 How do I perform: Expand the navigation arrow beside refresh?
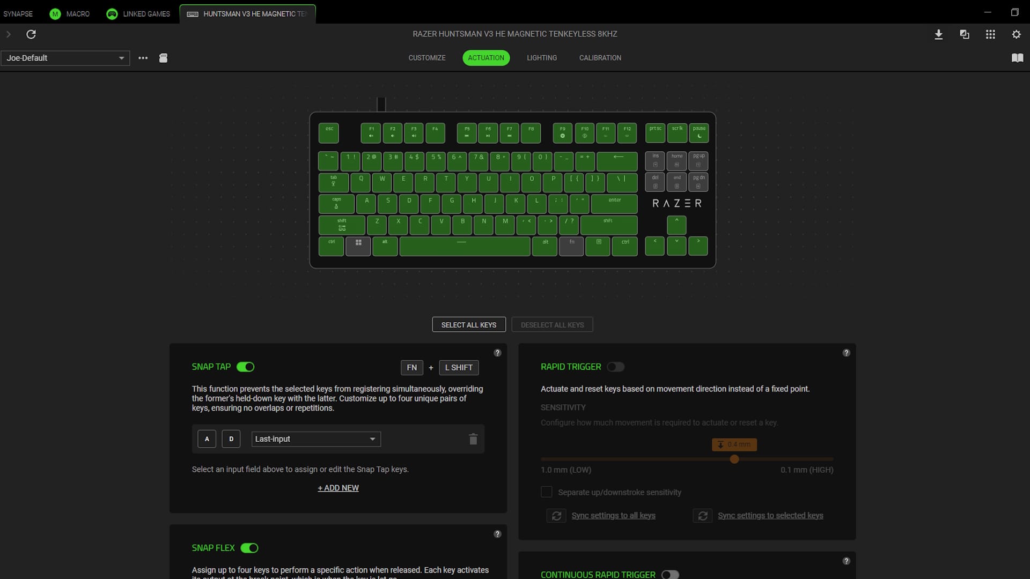[x=9, y=34]
